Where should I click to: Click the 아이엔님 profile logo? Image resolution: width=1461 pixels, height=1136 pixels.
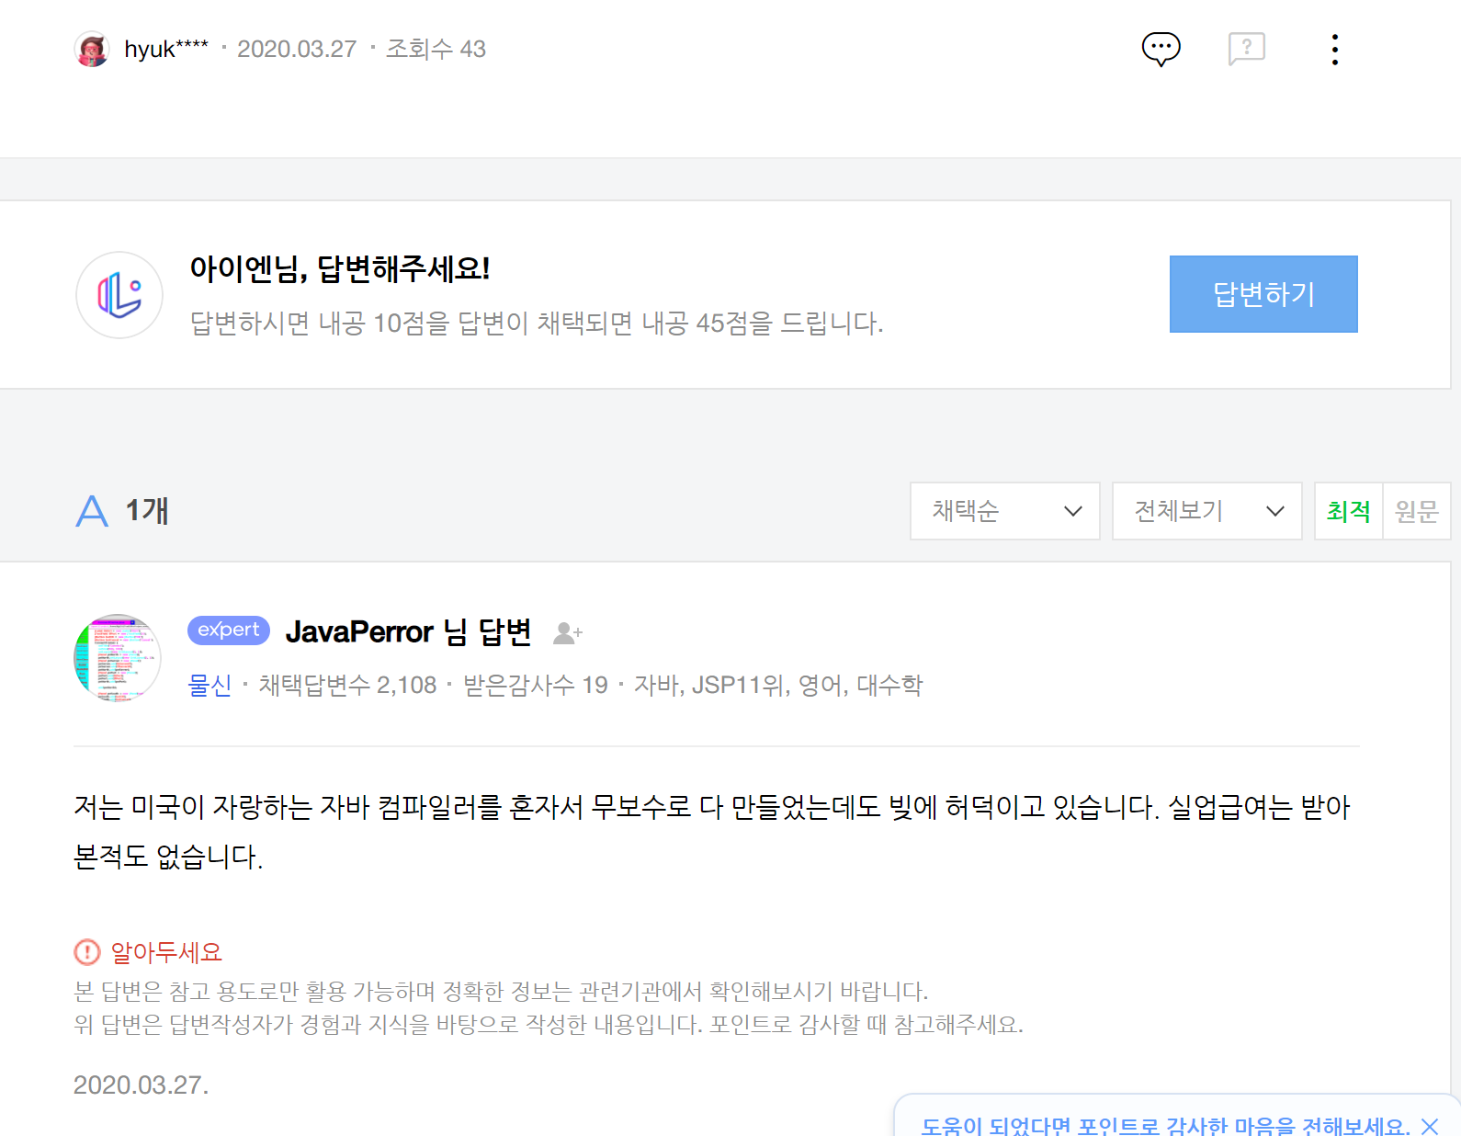[x=119, y=295]
